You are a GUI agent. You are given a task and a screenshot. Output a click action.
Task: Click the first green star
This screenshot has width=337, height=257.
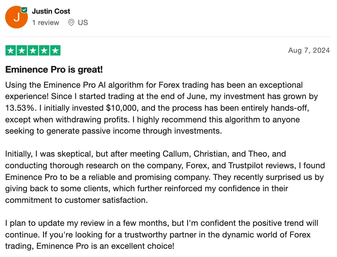click(11, 51)
